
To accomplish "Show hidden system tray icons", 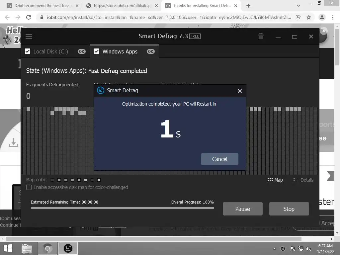I will click(275, 249).
